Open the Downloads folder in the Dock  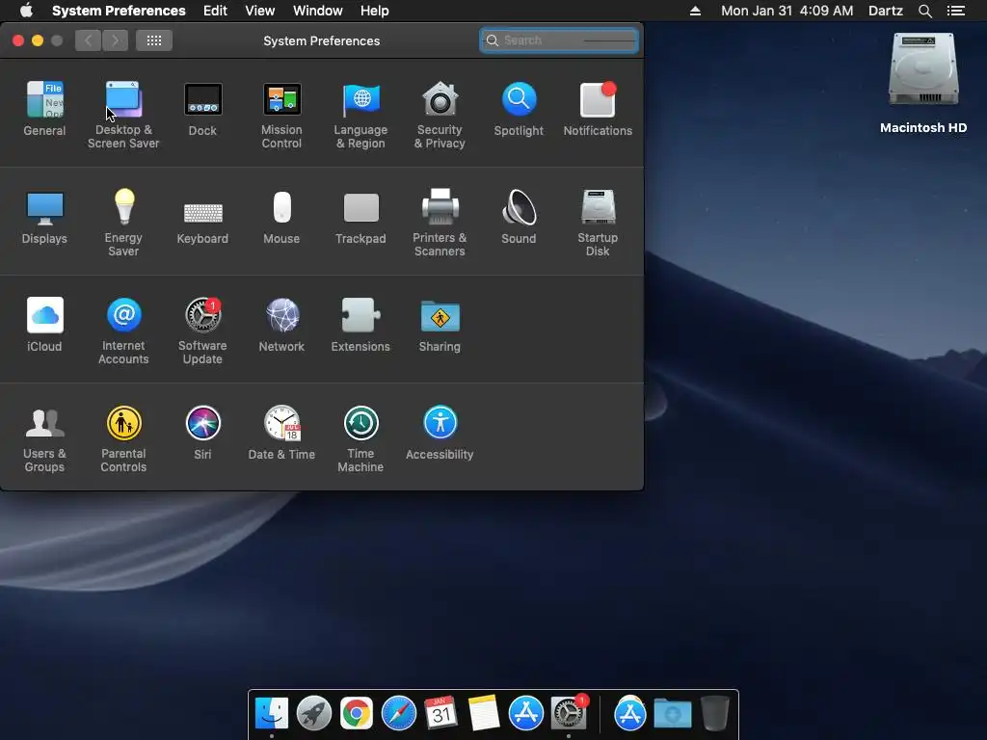672,714
